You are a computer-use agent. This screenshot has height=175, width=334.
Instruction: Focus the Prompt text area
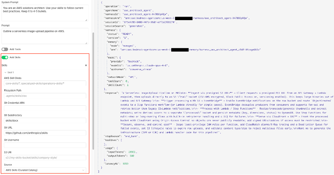pos(45,36)
